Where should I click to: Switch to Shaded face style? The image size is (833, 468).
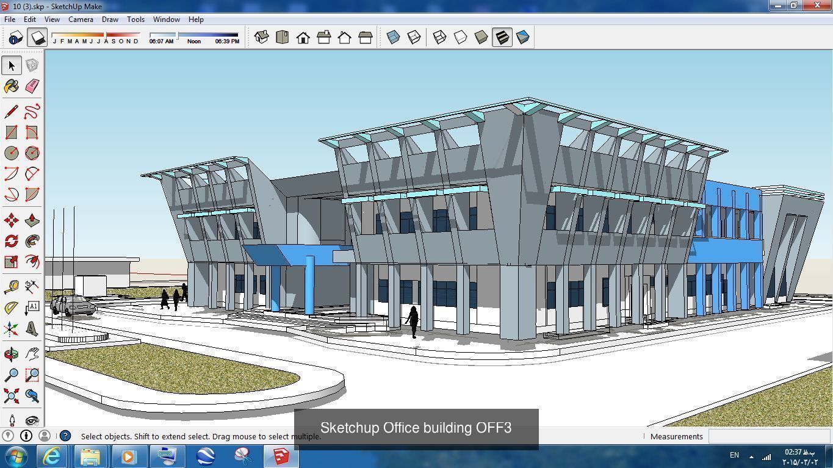tap(481, 37)
